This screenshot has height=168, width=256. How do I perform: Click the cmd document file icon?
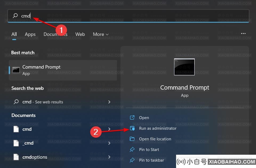click(x=16, y=129)
